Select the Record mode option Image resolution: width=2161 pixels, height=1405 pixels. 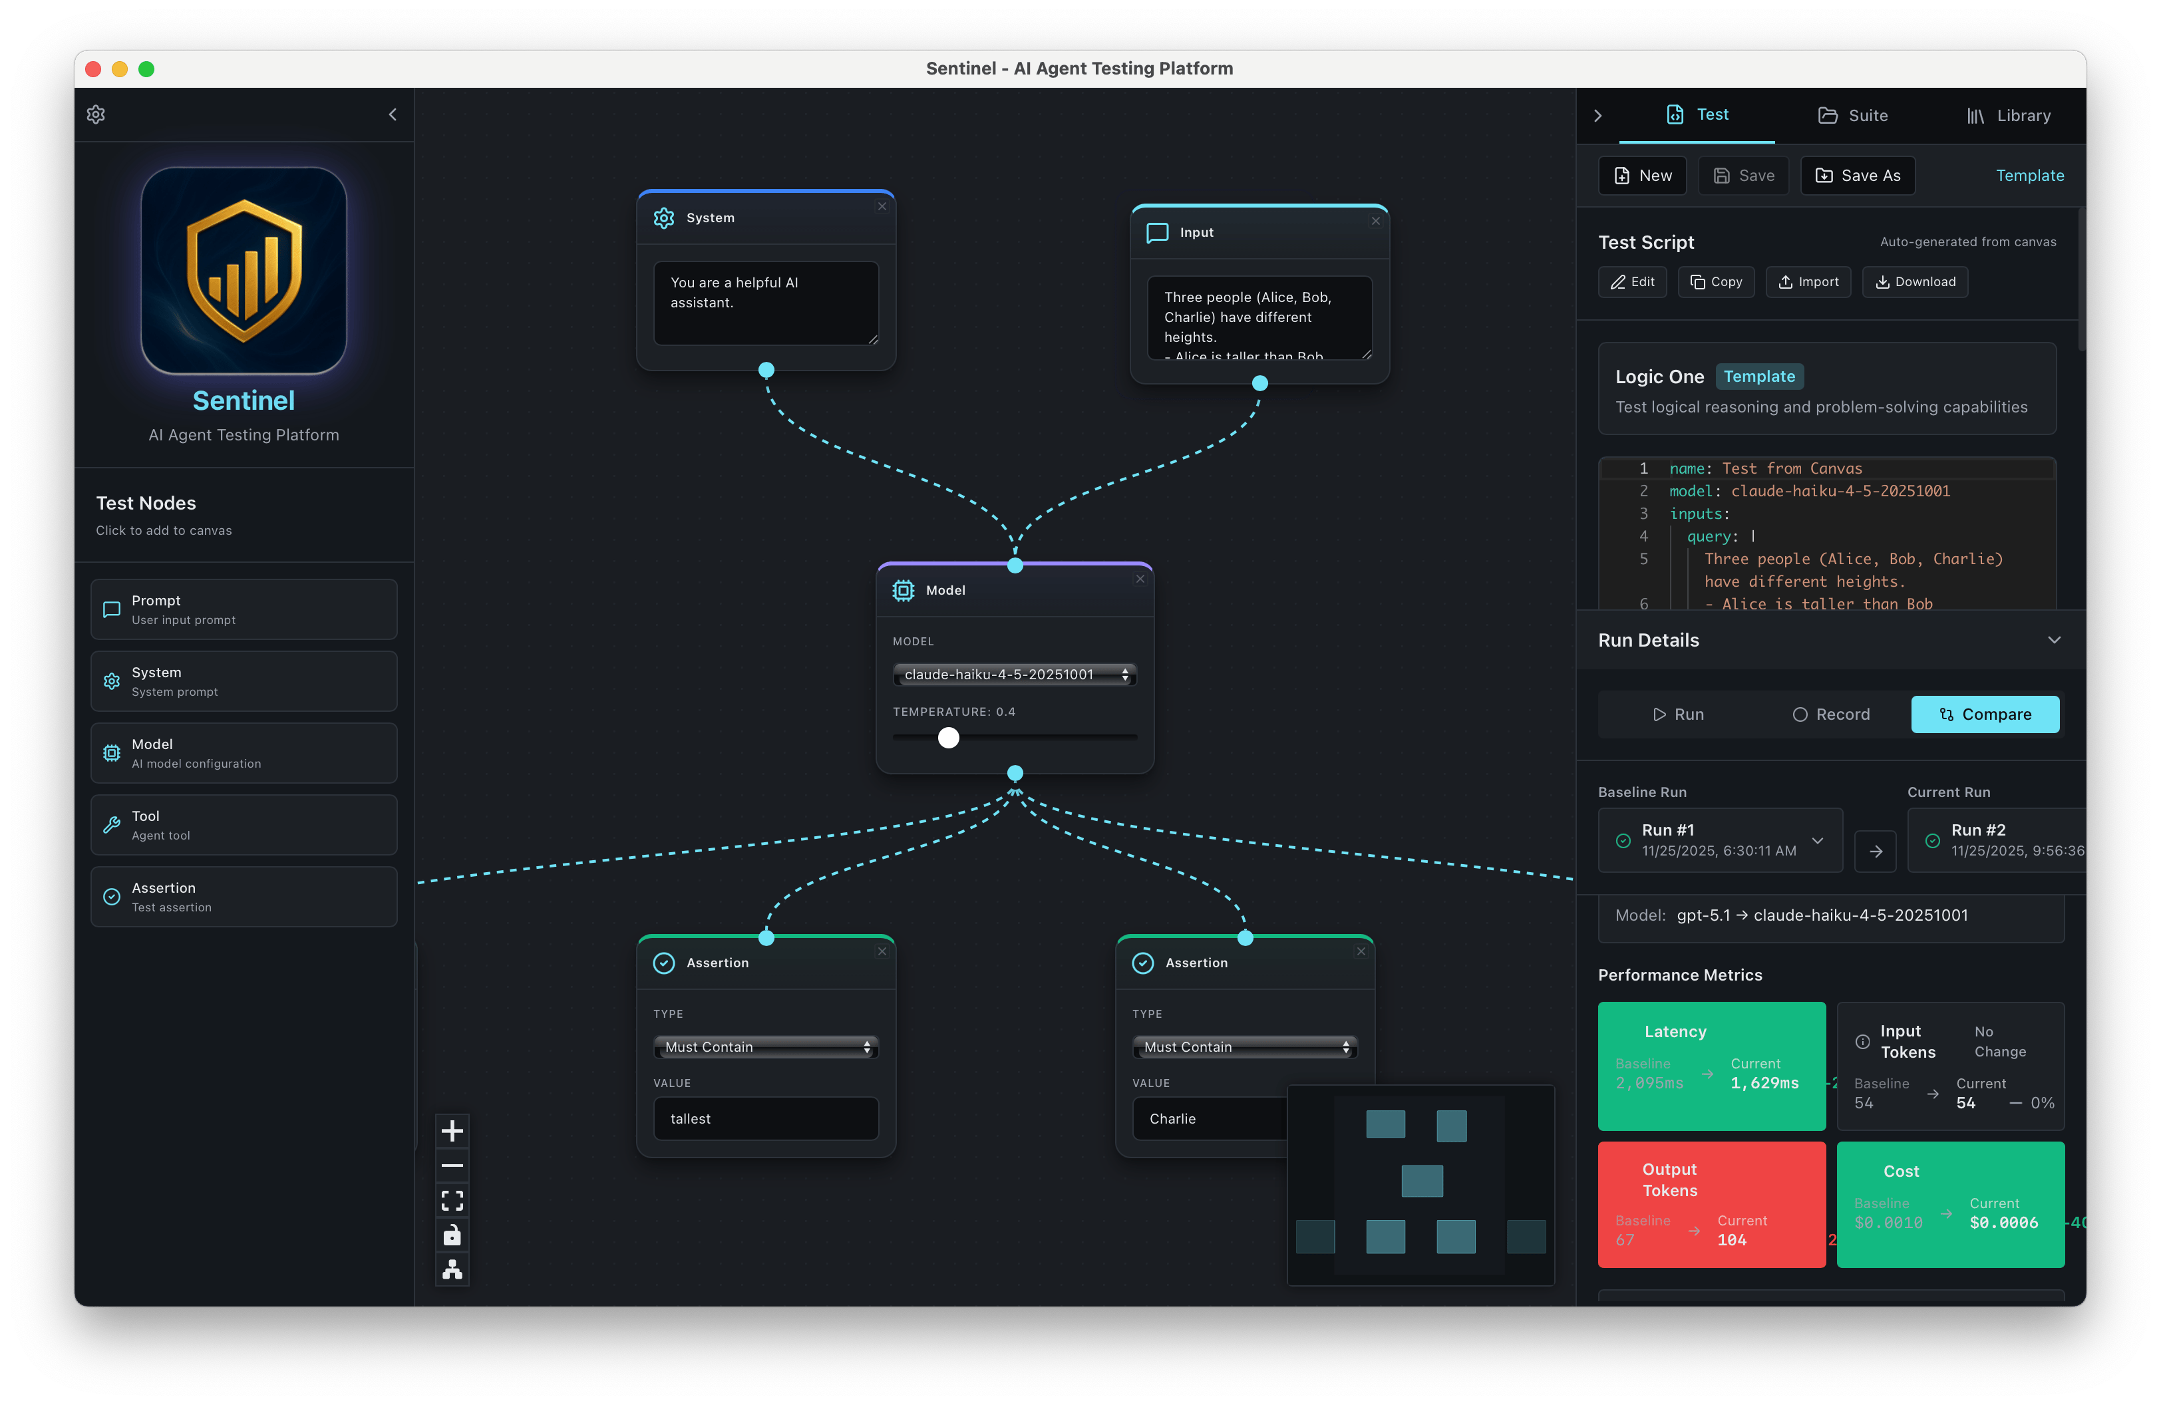1830,714
